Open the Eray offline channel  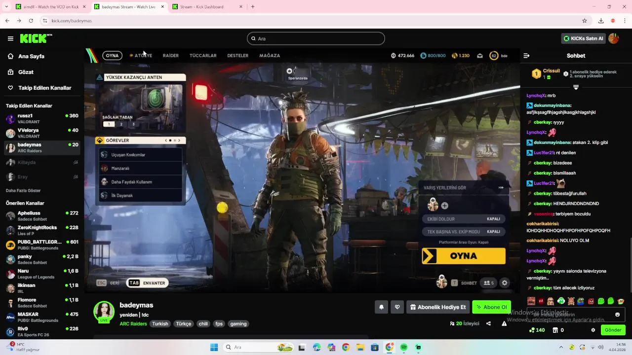(x=42, y=177)
